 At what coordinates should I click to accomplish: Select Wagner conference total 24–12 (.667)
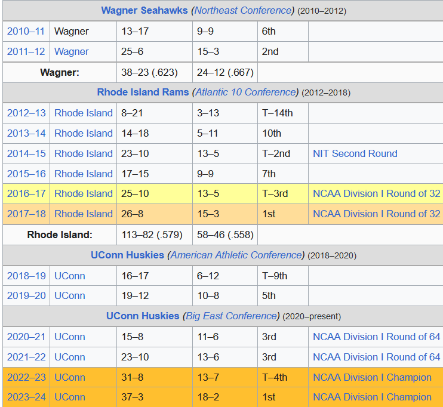225,72
